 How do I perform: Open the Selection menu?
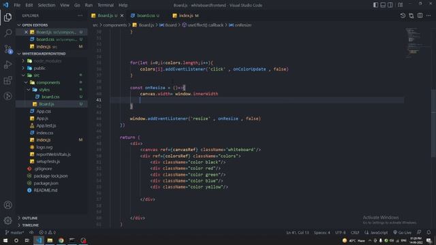pos(46,5)
